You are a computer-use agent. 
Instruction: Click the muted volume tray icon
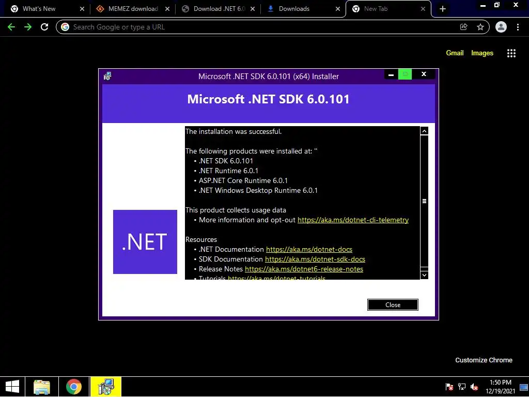coord(474,387)
